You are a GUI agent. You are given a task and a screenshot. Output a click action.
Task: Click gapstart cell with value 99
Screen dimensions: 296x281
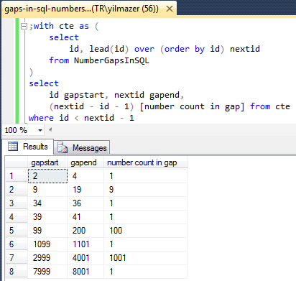click(47, 231)
